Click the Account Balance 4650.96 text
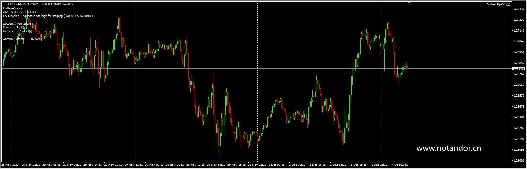527x169 pixels. 22,39
